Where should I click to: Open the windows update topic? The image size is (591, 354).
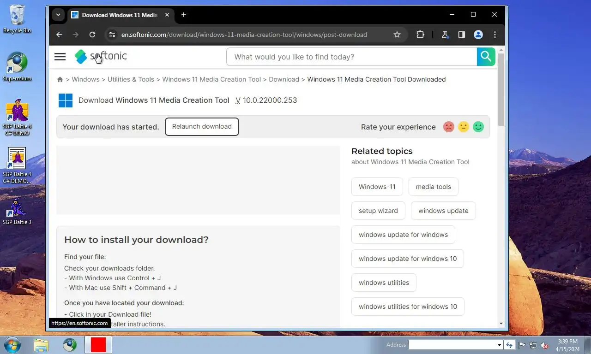443,211
